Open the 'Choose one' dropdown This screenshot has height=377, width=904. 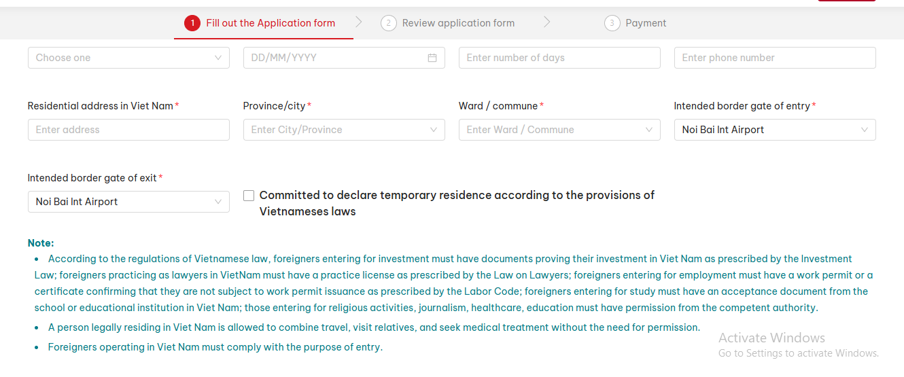click(x=128, y=58)
